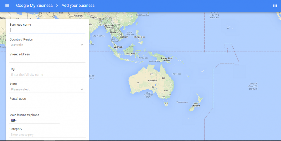Click the breadcrumb chevron separator

tap(57, 6)
